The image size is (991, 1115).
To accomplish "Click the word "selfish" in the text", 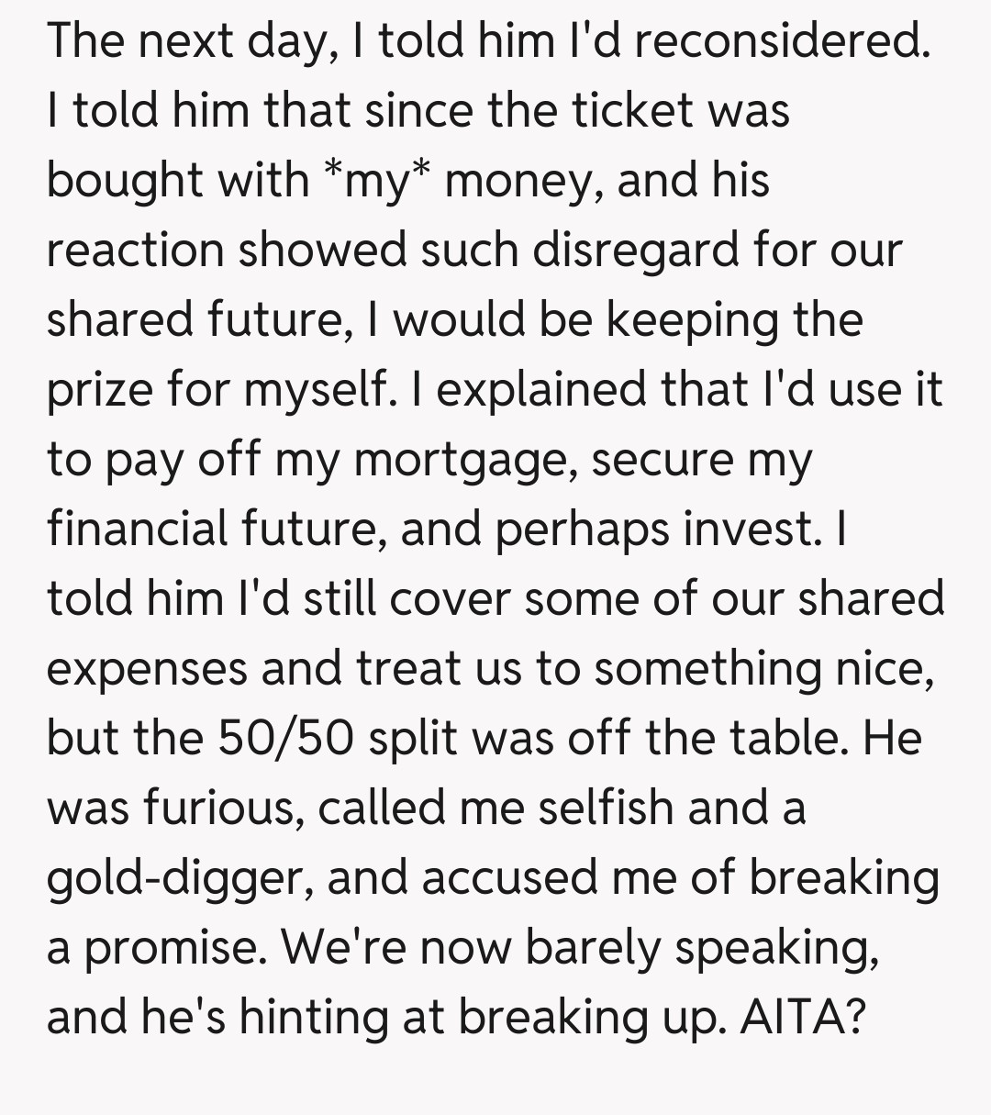I will [x=606, y=808].
